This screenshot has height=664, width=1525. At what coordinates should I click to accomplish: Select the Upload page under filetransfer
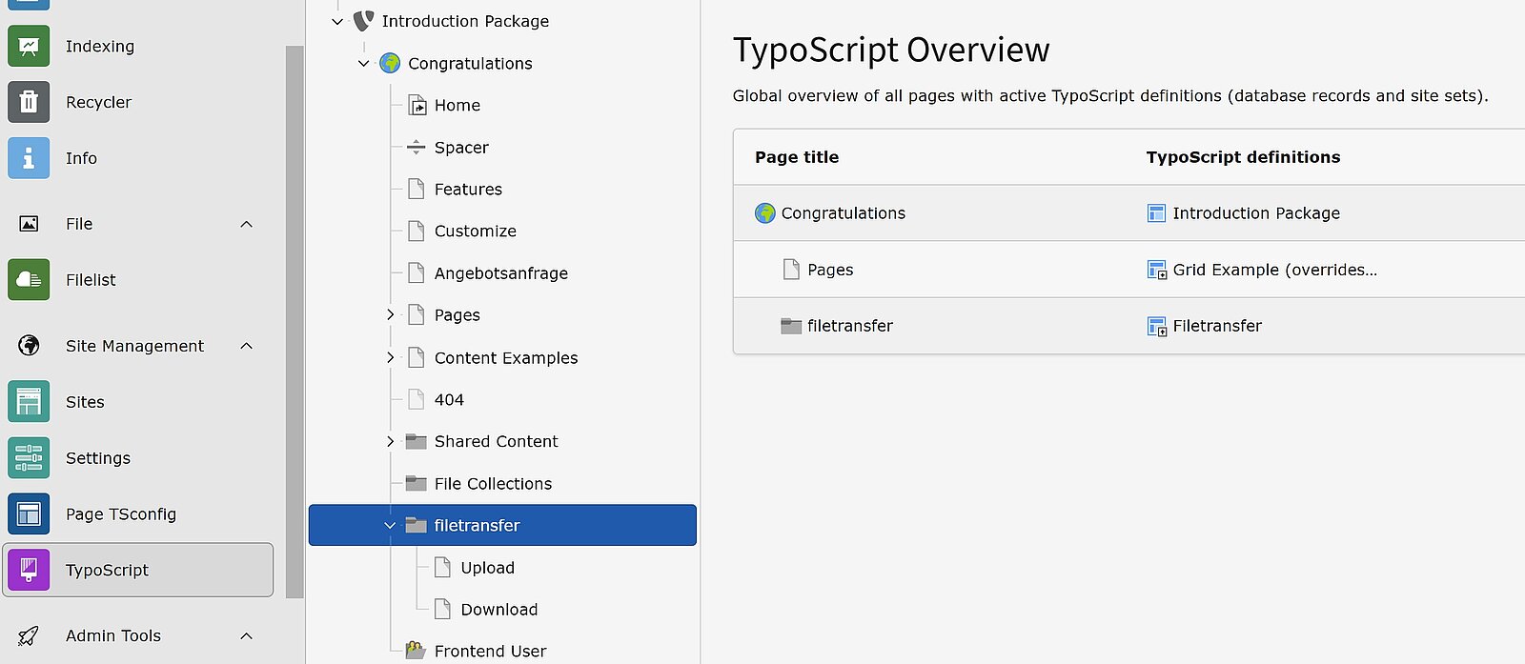[487, 568]
